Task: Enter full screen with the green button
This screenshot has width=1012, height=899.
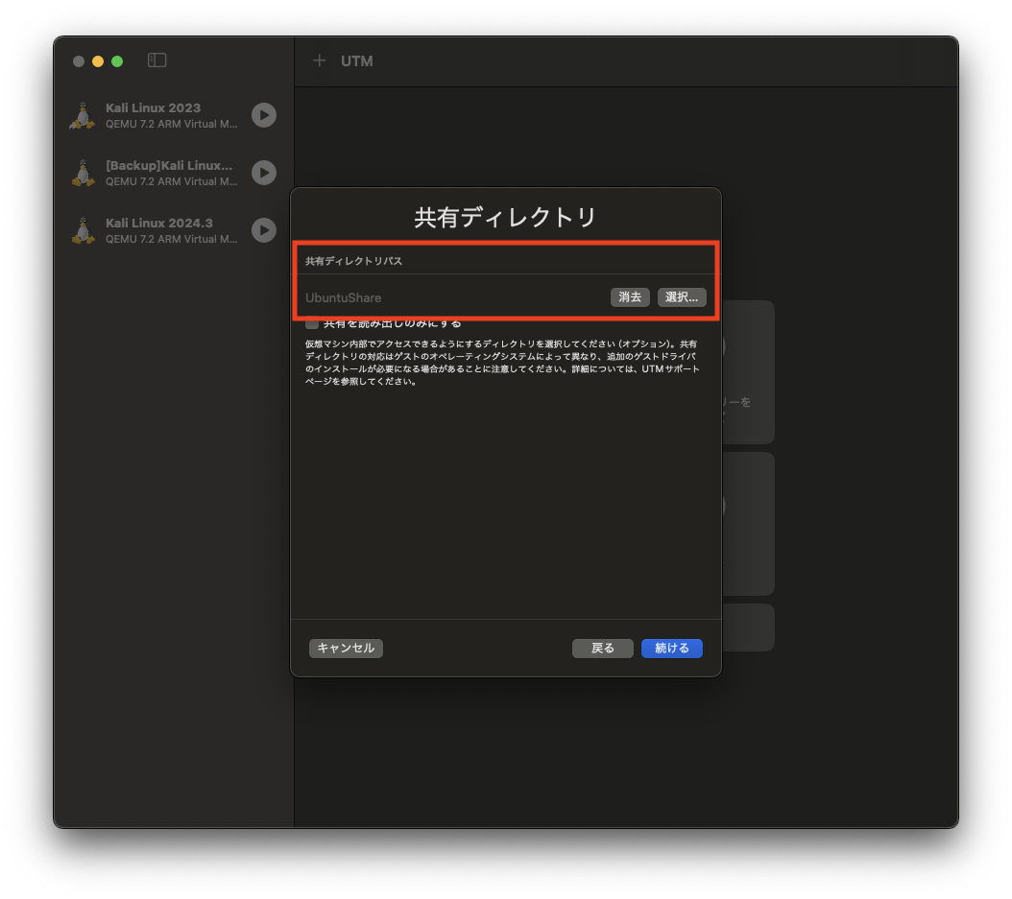Action: pos(116,59)
